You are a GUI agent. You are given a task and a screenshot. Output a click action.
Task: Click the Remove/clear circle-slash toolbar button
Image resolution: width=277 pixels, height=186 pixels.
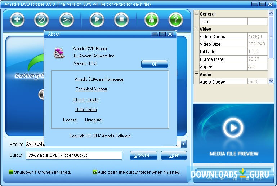coord(41,19)
